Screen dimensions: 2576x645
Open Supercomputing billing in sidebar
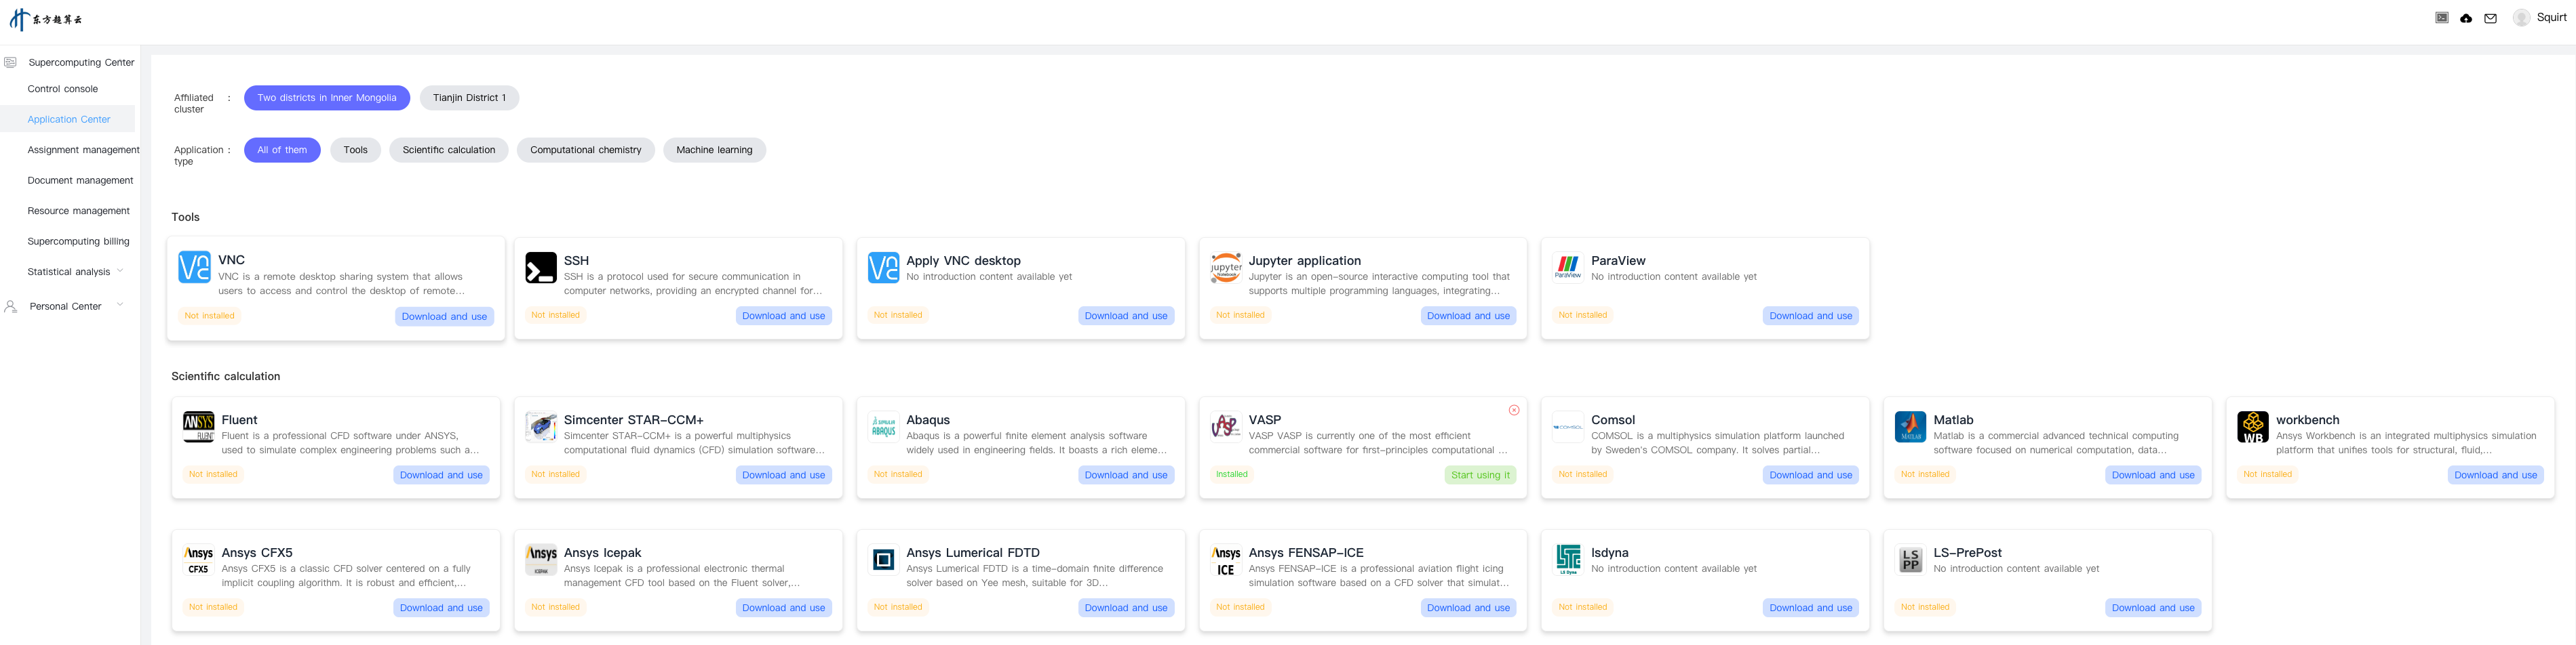[78, 242]
